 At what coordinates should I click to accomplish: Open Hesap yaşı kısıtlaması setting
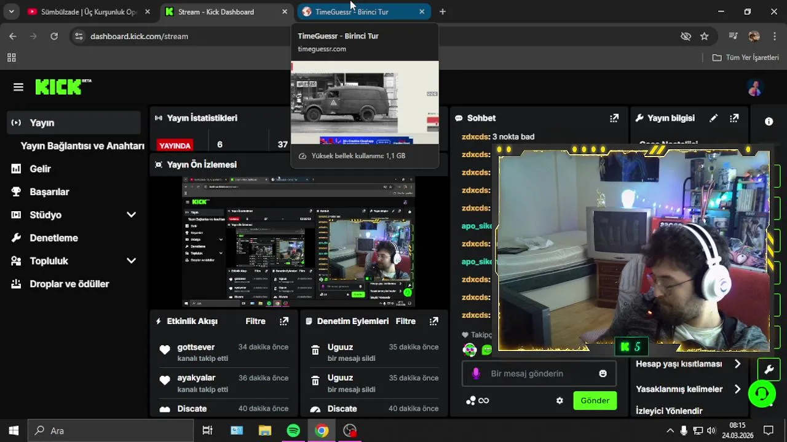(x=688, y=363)
